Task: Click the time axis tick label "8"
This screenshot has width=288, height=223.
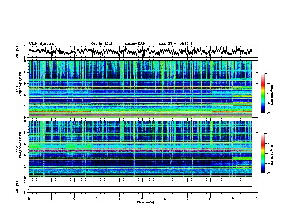Action: [x=210, y=199]
